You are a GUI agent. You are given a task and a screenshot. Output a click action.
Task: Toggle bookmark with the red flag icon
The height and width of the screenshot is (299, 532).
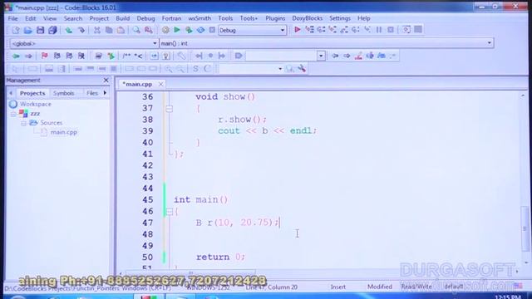coord(44,56)
